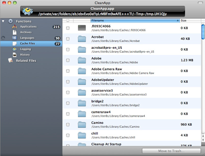Click the 215 badge next to Applications
This screenshot has height=156, width=205.
57,27
